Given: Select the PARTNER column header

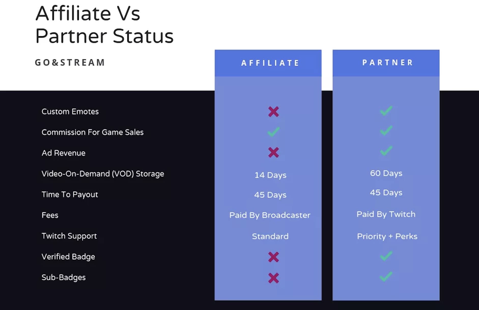Looking at the screenshot, I should click(x=387, y=63).
